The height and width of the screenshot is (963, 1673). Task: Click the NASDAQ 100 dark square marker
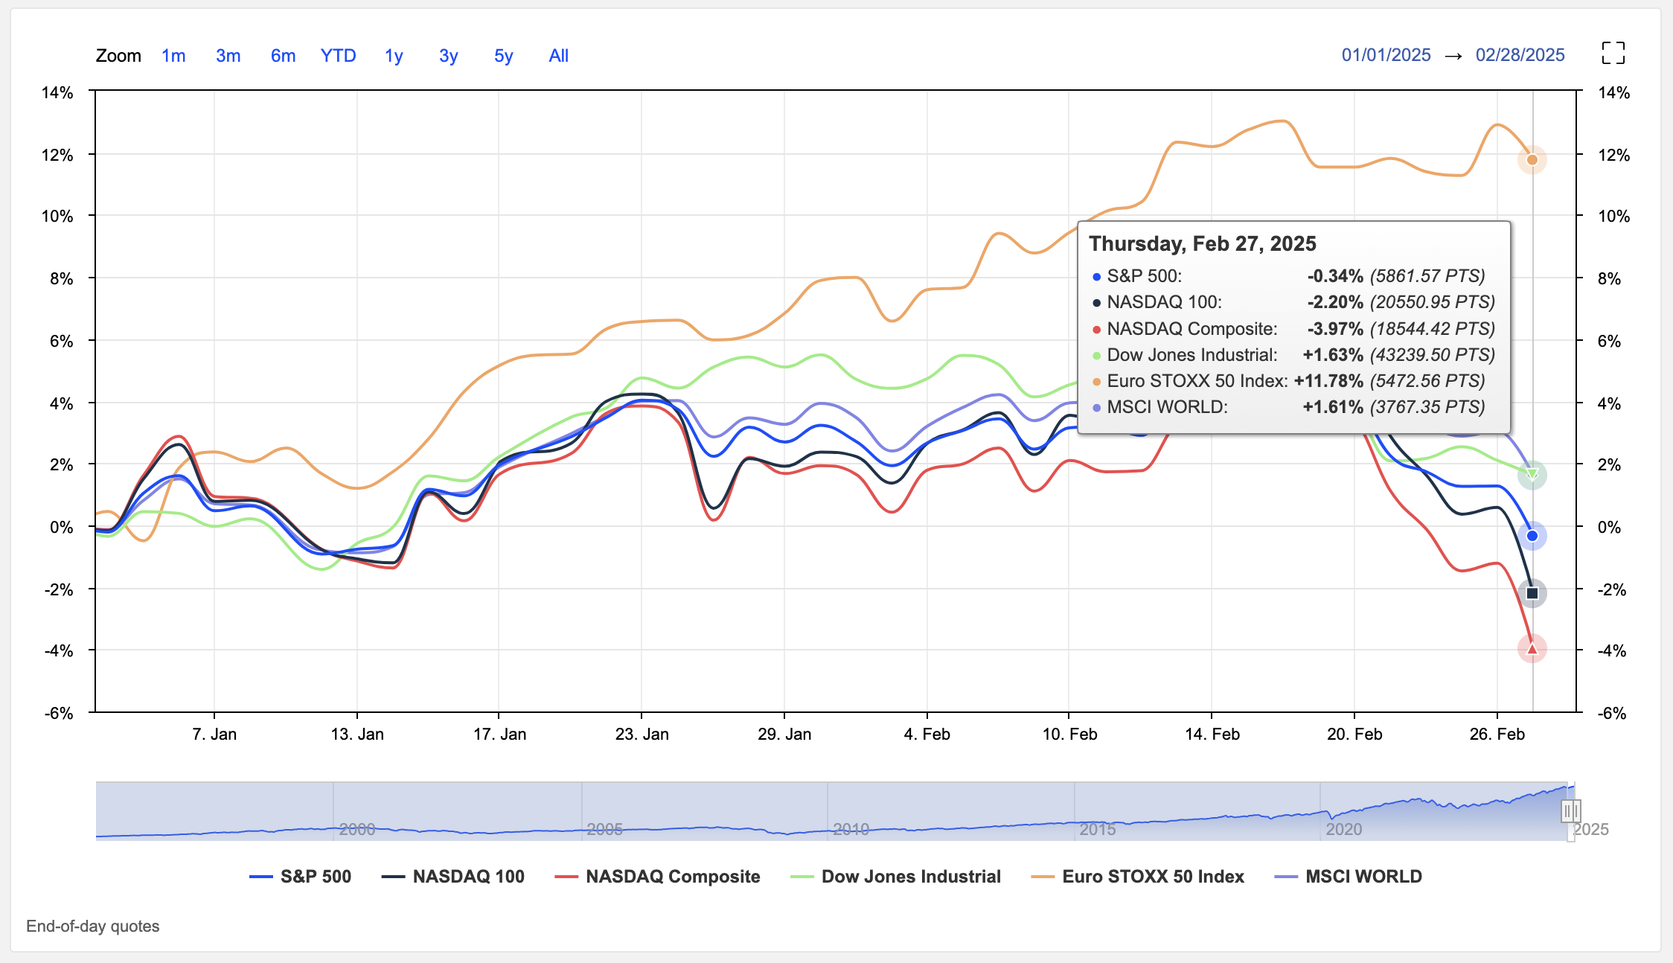pyautogui.click(x=1532, y=593)
